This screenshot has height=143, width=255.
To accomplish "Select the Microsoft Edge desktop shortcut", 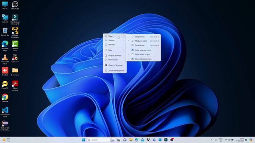I will click(5, 46).
